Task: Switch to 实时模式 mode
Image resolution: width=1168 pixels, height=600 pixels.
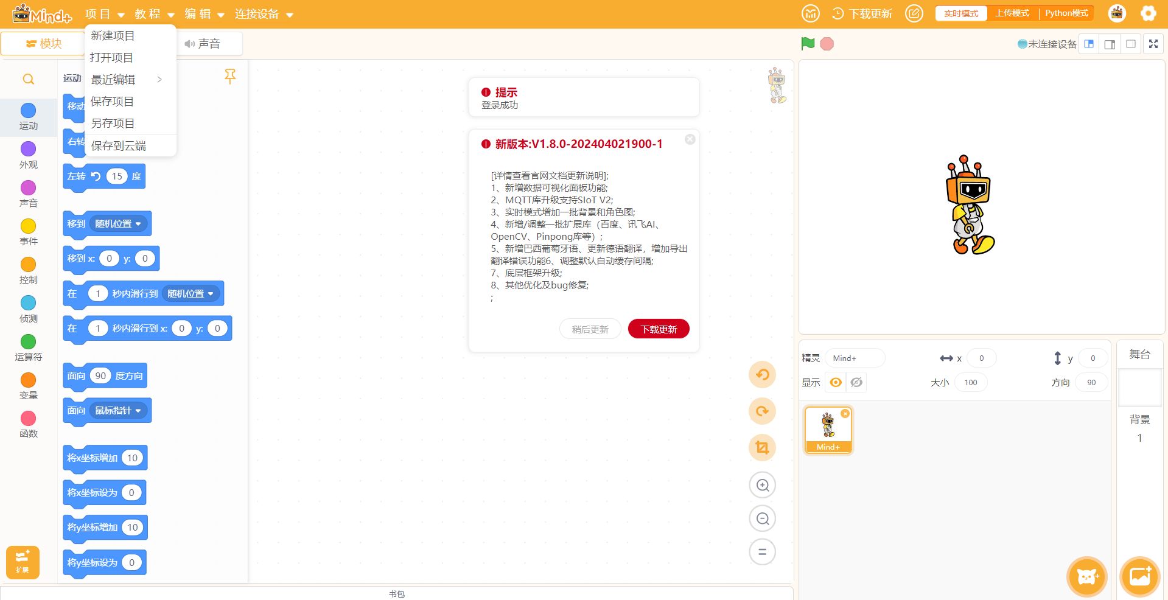Action: (961, 13)
